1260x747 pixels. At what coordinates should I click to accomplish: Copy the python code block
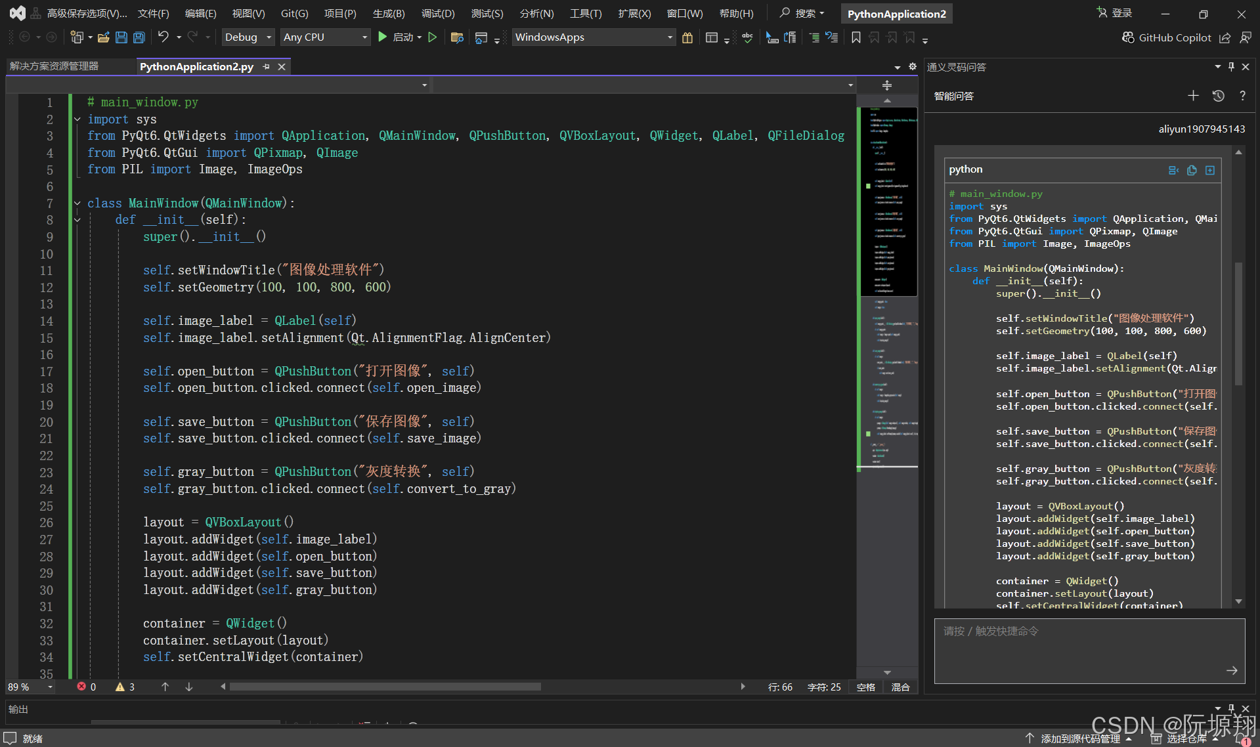(x=1192, y=170)
